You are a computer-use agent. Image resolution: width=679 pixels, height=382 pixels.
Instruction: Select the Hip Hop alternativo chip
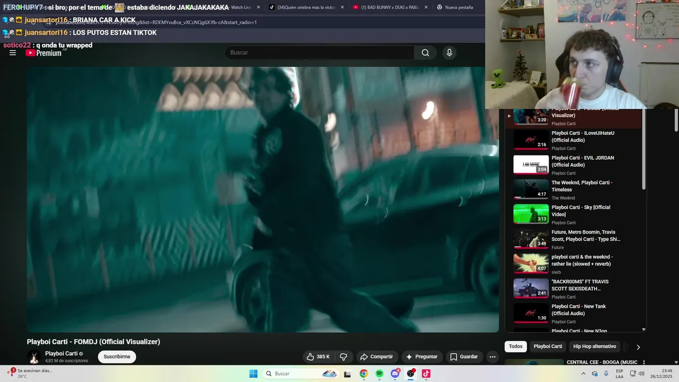tap(595, 346)
